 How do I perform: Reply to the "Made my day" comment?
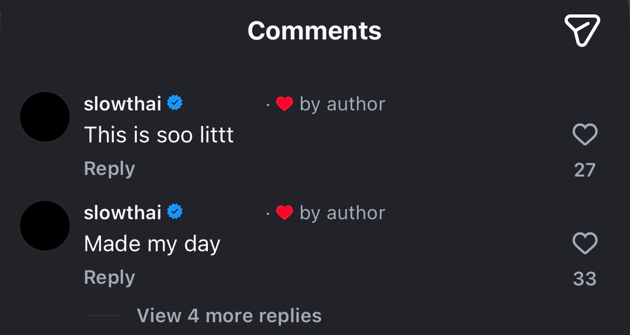(x=110, y=277)
